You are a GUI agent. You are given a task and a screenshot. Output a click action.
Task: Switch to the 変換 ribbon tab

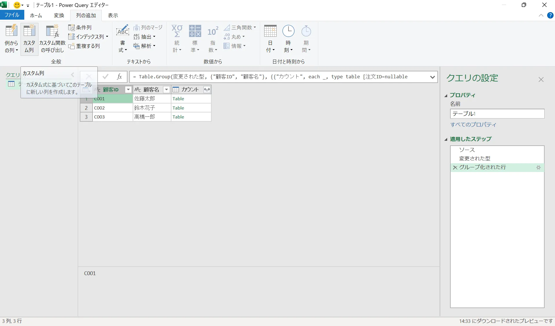point(59,15)
